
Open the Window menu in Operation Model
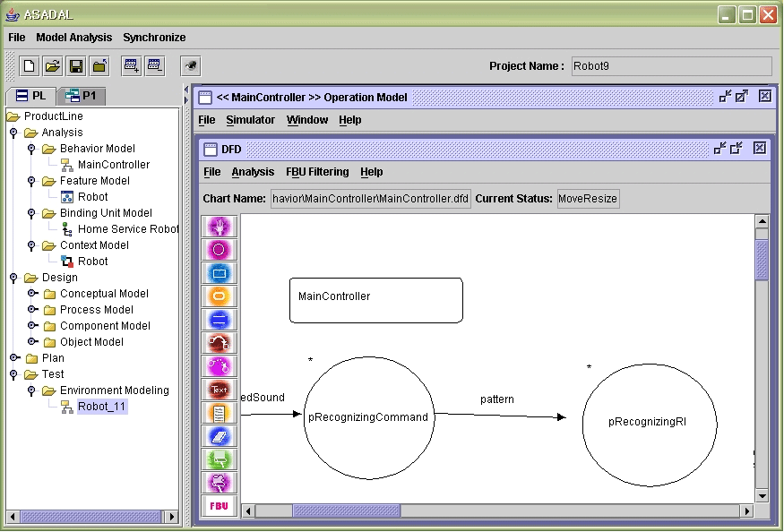point(307,120)
